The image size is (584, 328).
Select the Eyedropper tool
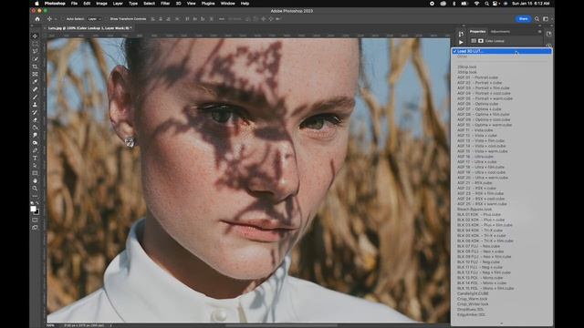(x=35, y=82)
